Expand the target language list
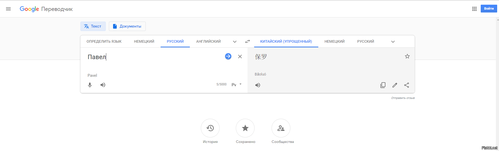This screenshot has width=499, height=151. 393,42
